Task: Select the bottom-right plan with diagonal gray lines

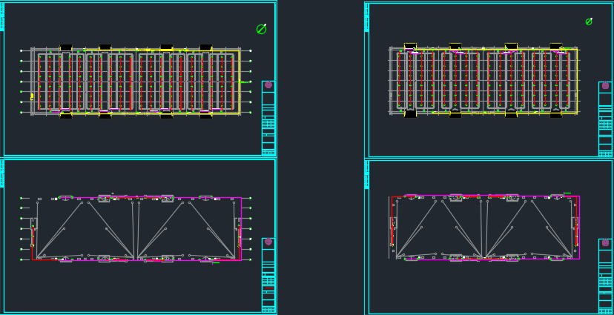Action: click(484, 228)
